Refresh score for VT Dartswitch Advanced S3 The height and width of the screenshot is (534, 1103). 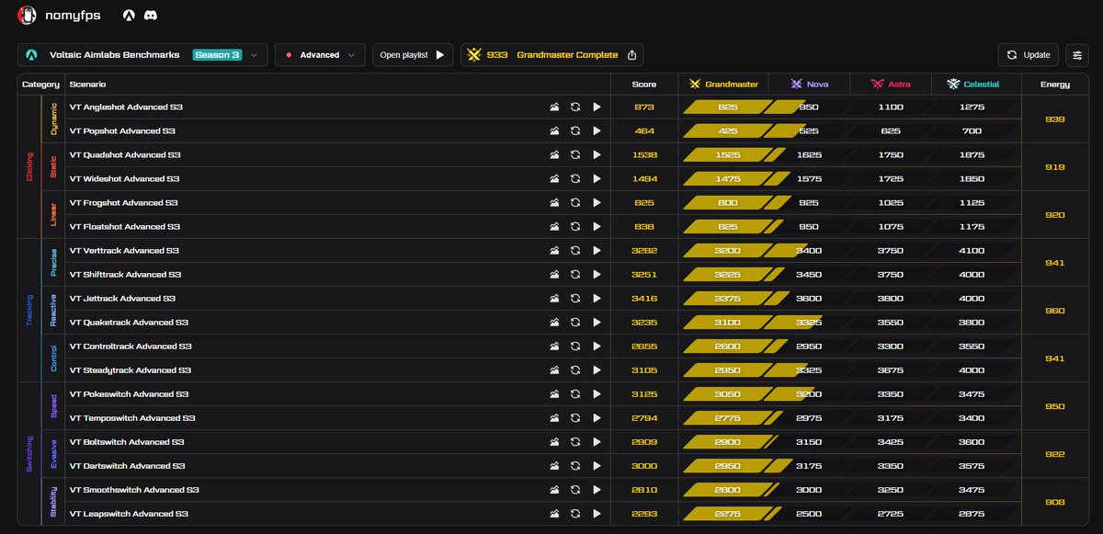(x=575, y=465)
